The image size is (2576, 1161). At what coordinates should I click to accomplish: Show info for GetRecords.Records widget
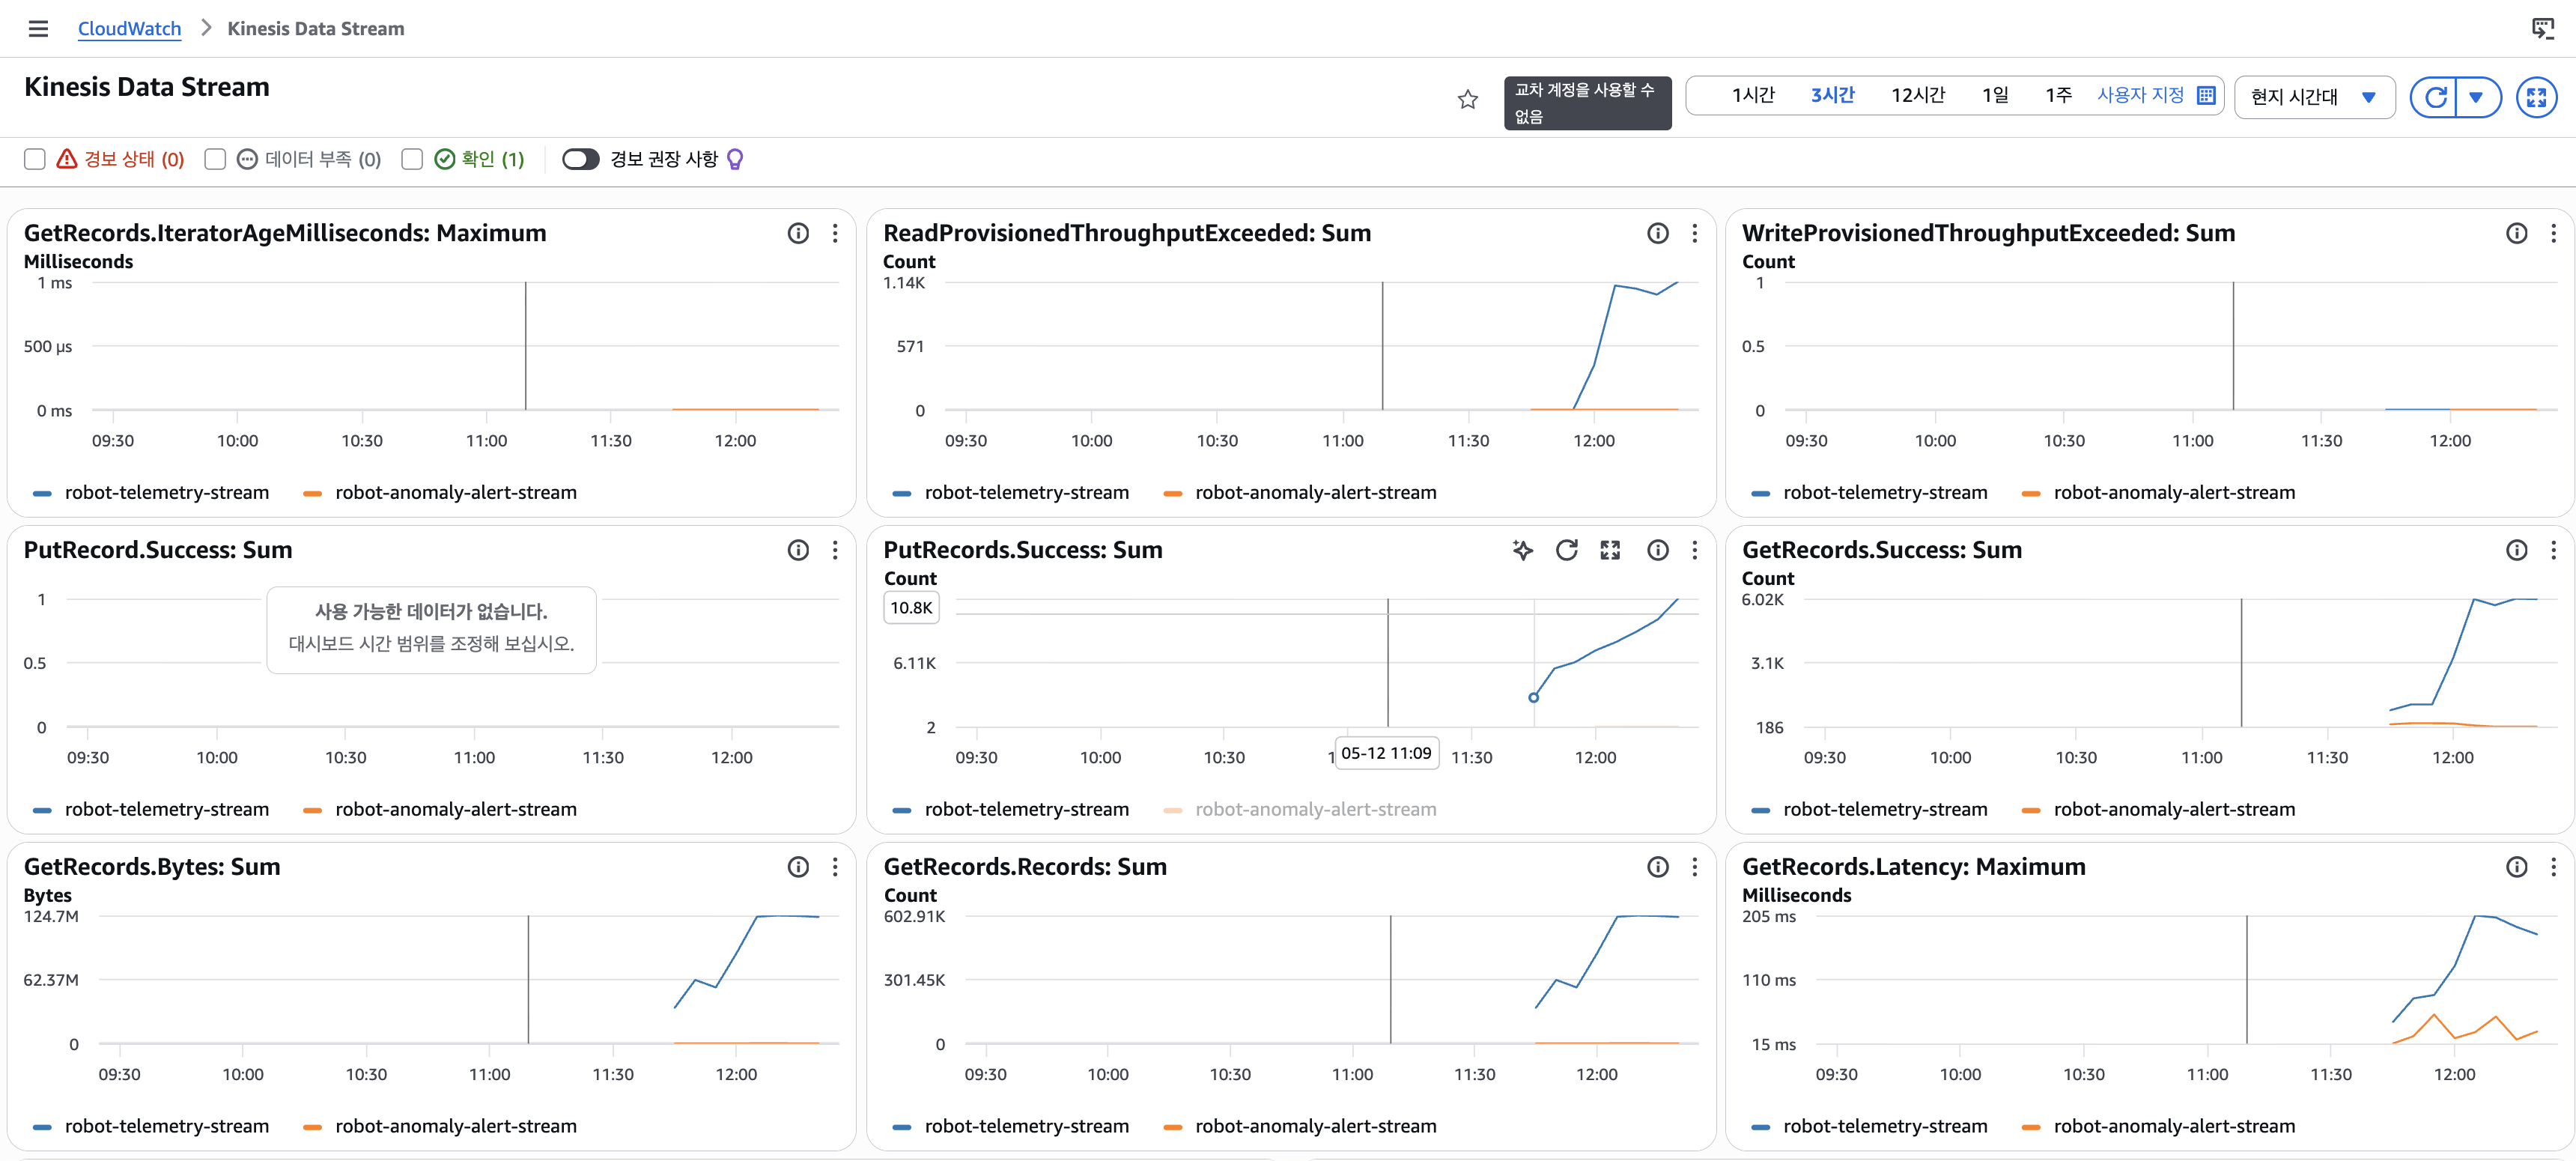[x=1657, y=868]
